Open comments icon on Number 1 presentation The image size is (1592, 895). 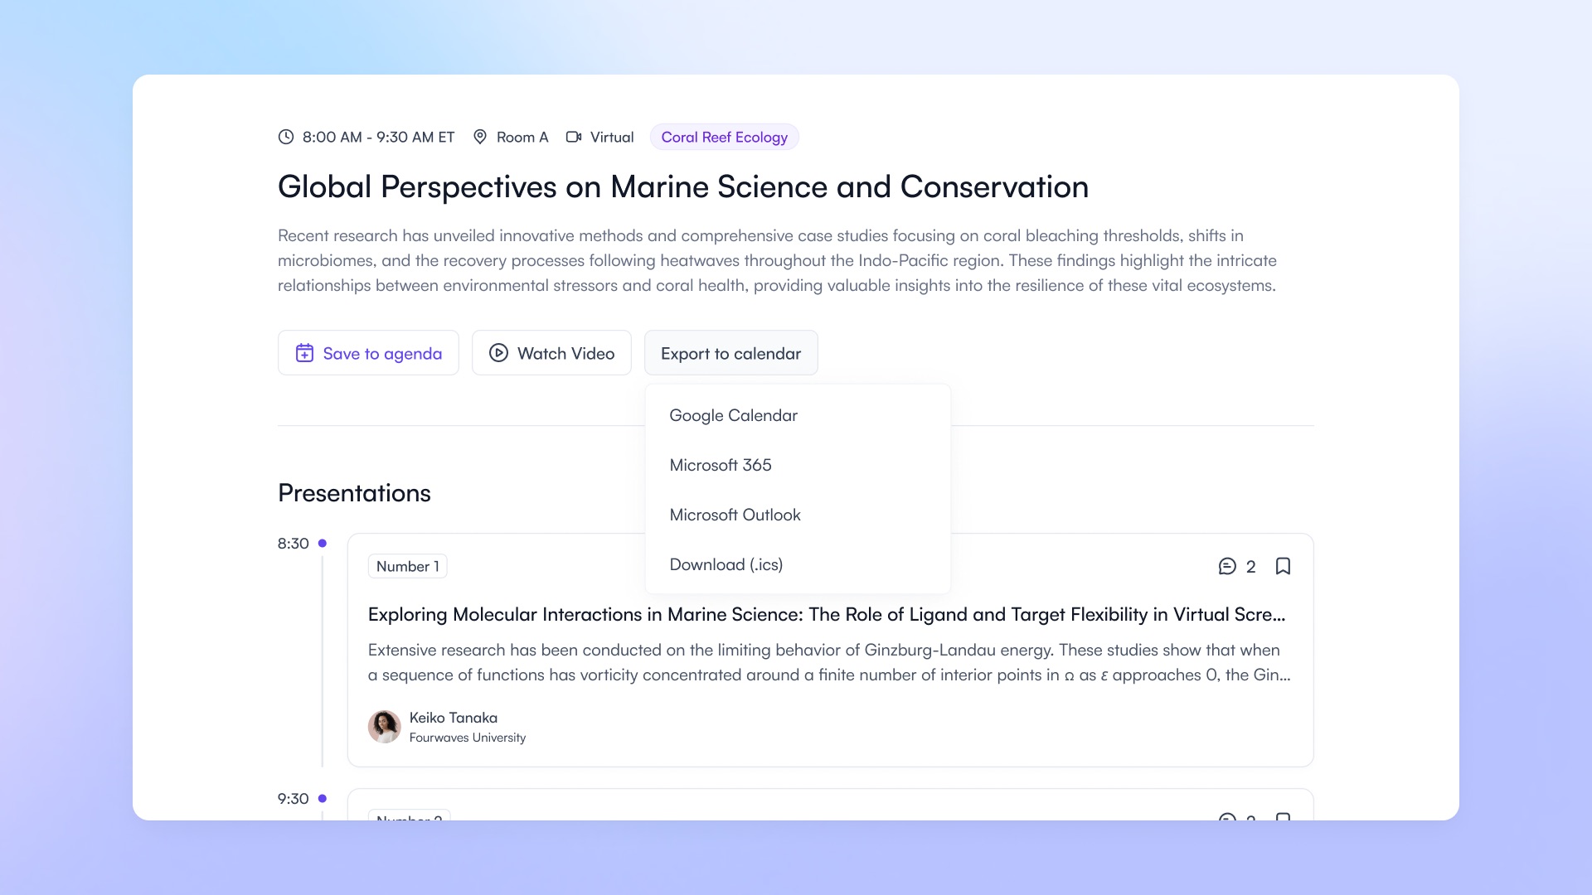(x=1227, y=566)
